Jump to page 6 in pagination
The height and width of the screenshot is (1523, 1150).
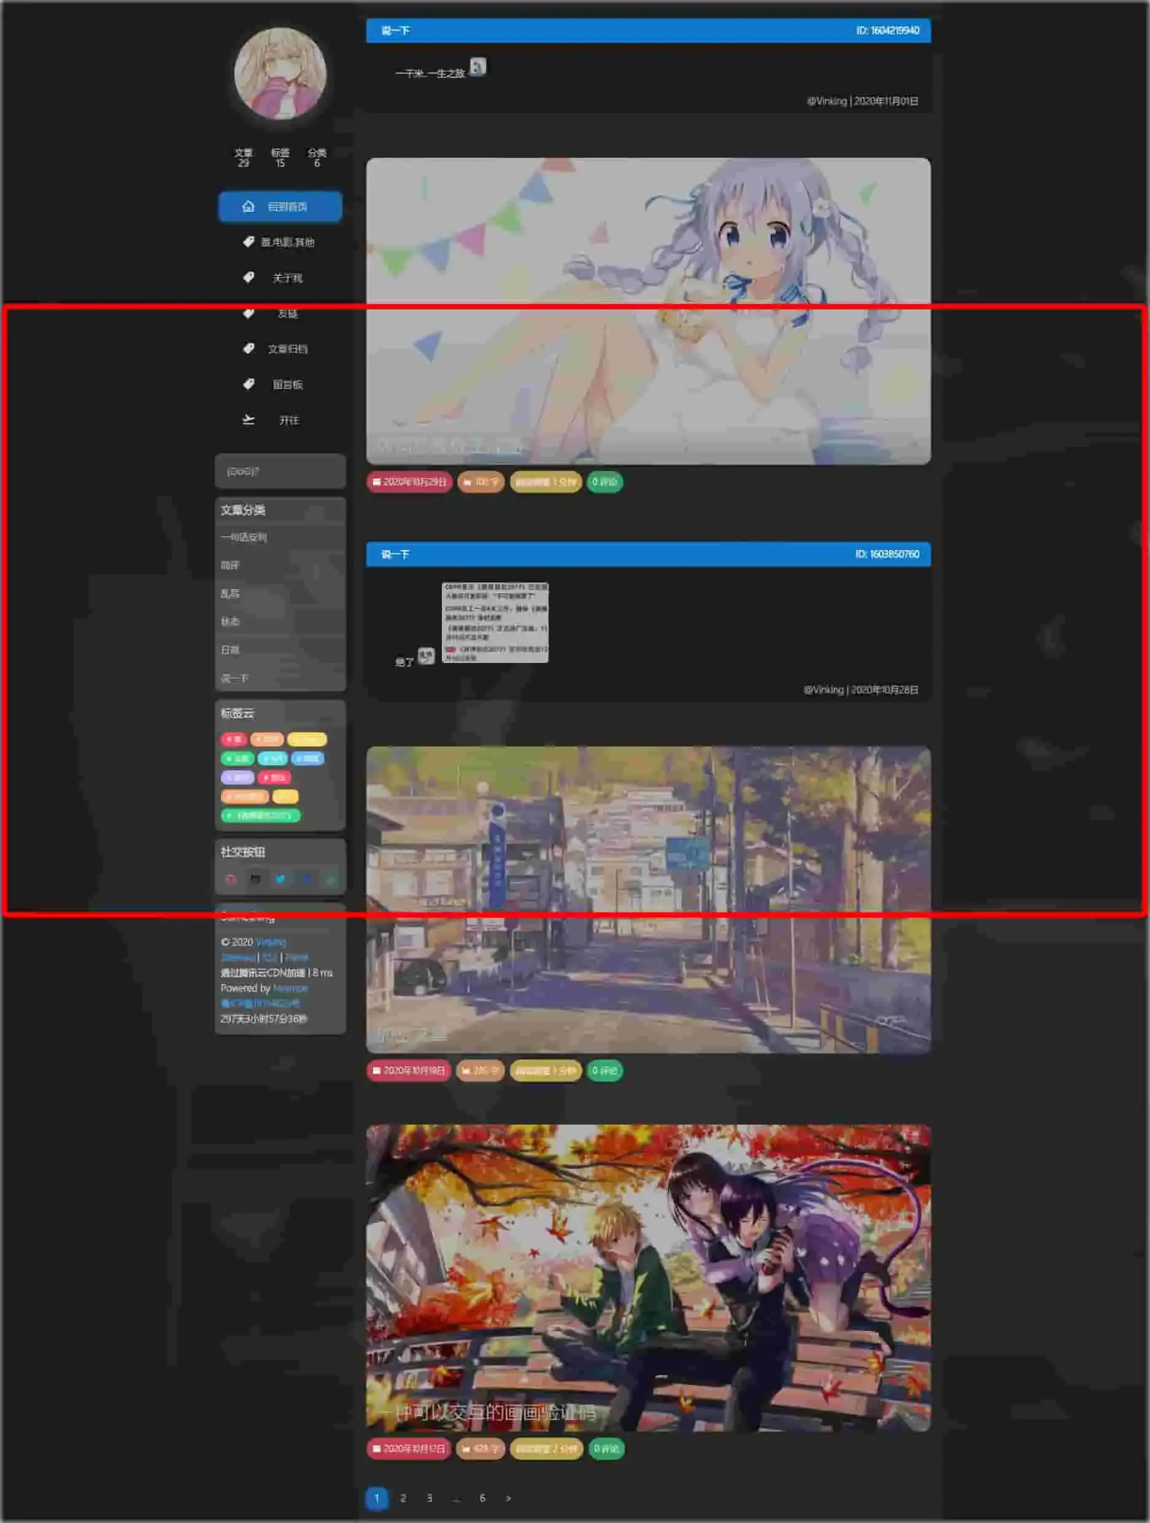point(482,1498)
